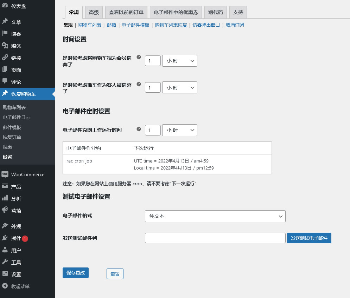Switch to the 短代码 tab
This screenshot has height=298, width=350.
tap(215, 12)
